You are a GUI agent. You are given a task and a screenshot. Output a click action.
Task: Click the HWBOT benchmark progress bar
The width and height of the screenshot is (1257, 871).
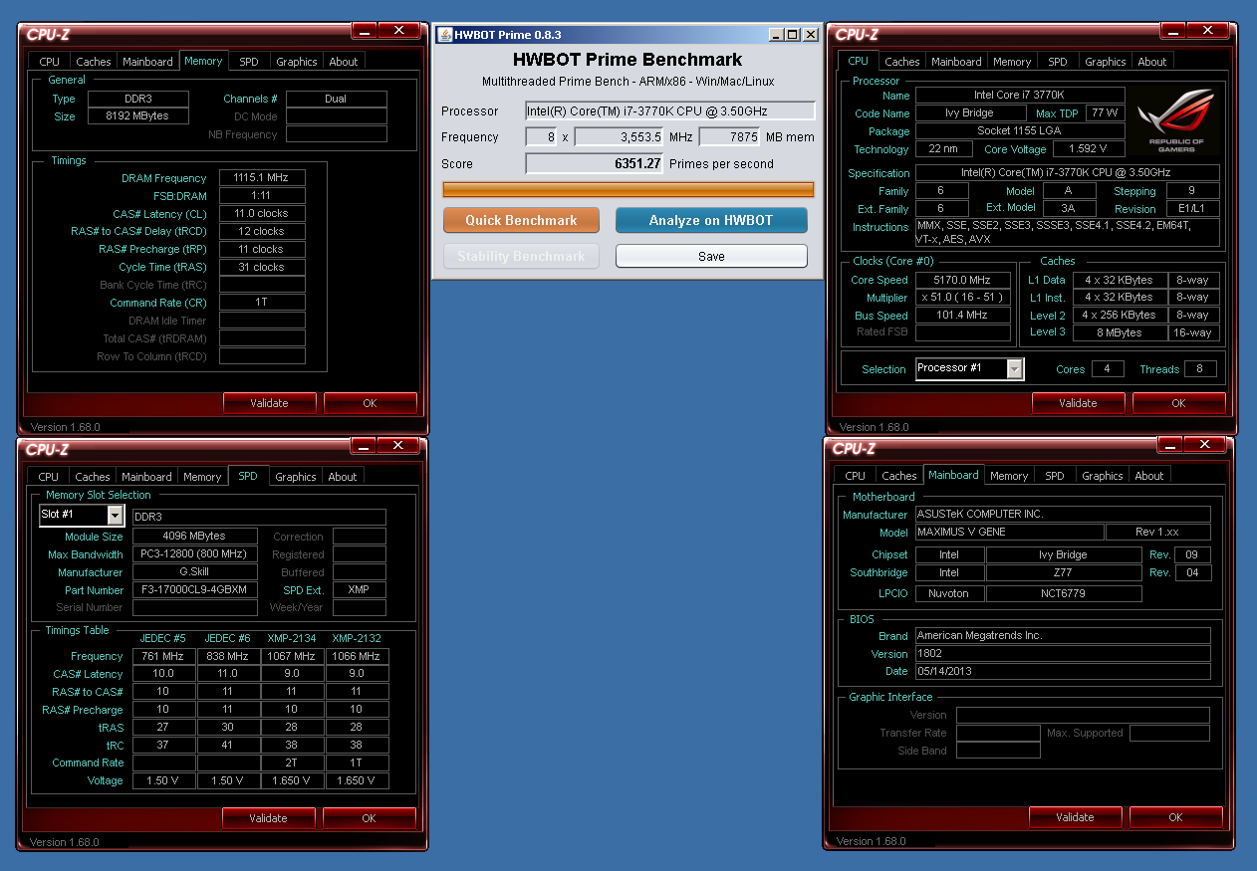[628, 189]
